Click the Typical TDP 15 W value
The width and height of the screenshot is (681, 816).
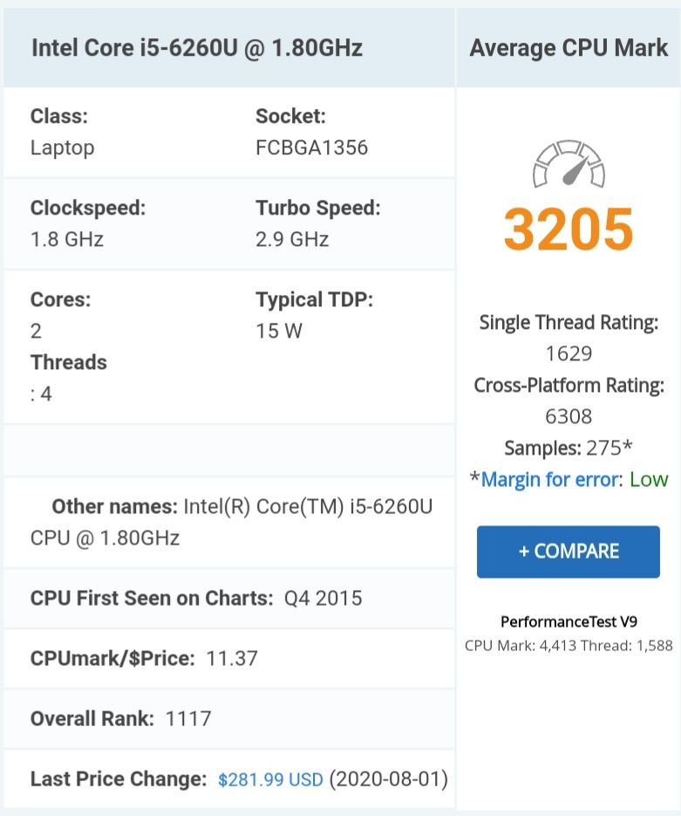(x=279, y=331)
